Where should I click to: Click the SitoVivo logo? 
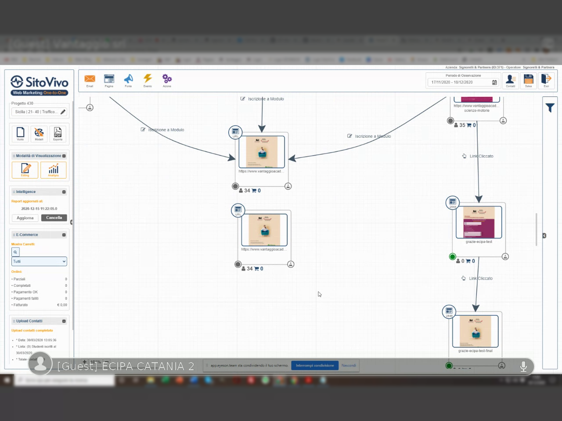[40, 85]
